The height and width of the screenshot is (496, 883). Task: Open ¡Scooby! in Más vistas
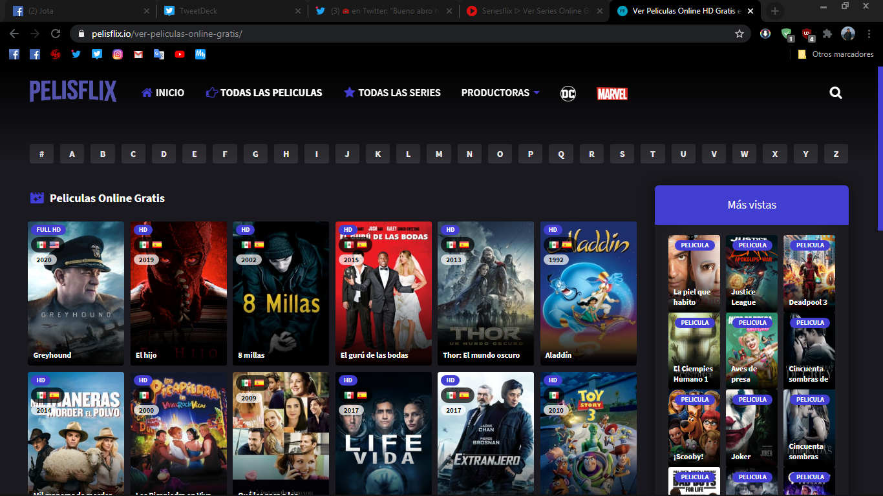[694, 428]
